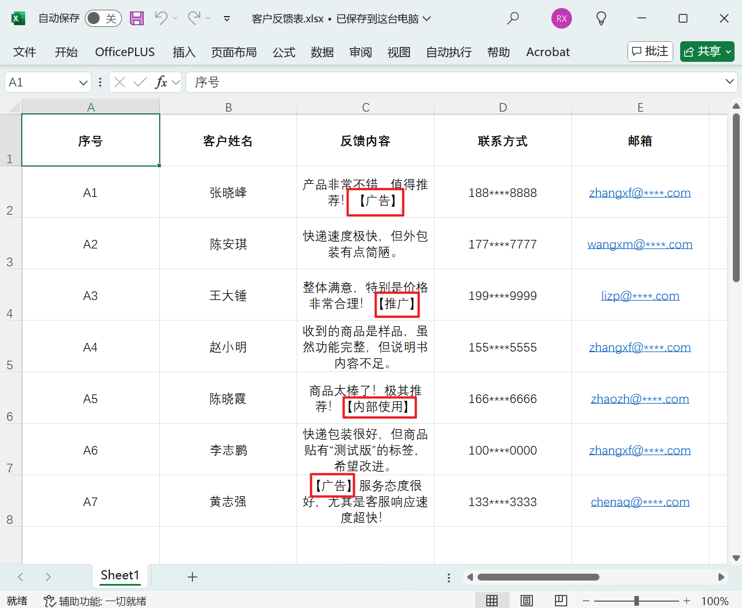This screenshot has width=742, height=608.
Task: Select the Normal view icon in status bar
Action: coord(492,600)
